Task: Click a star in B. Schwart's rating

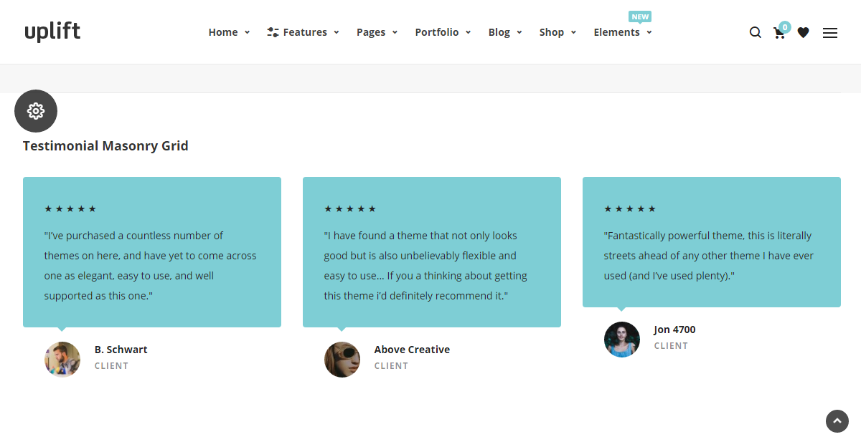Action: pyautogui.click(x=70, y=208)
